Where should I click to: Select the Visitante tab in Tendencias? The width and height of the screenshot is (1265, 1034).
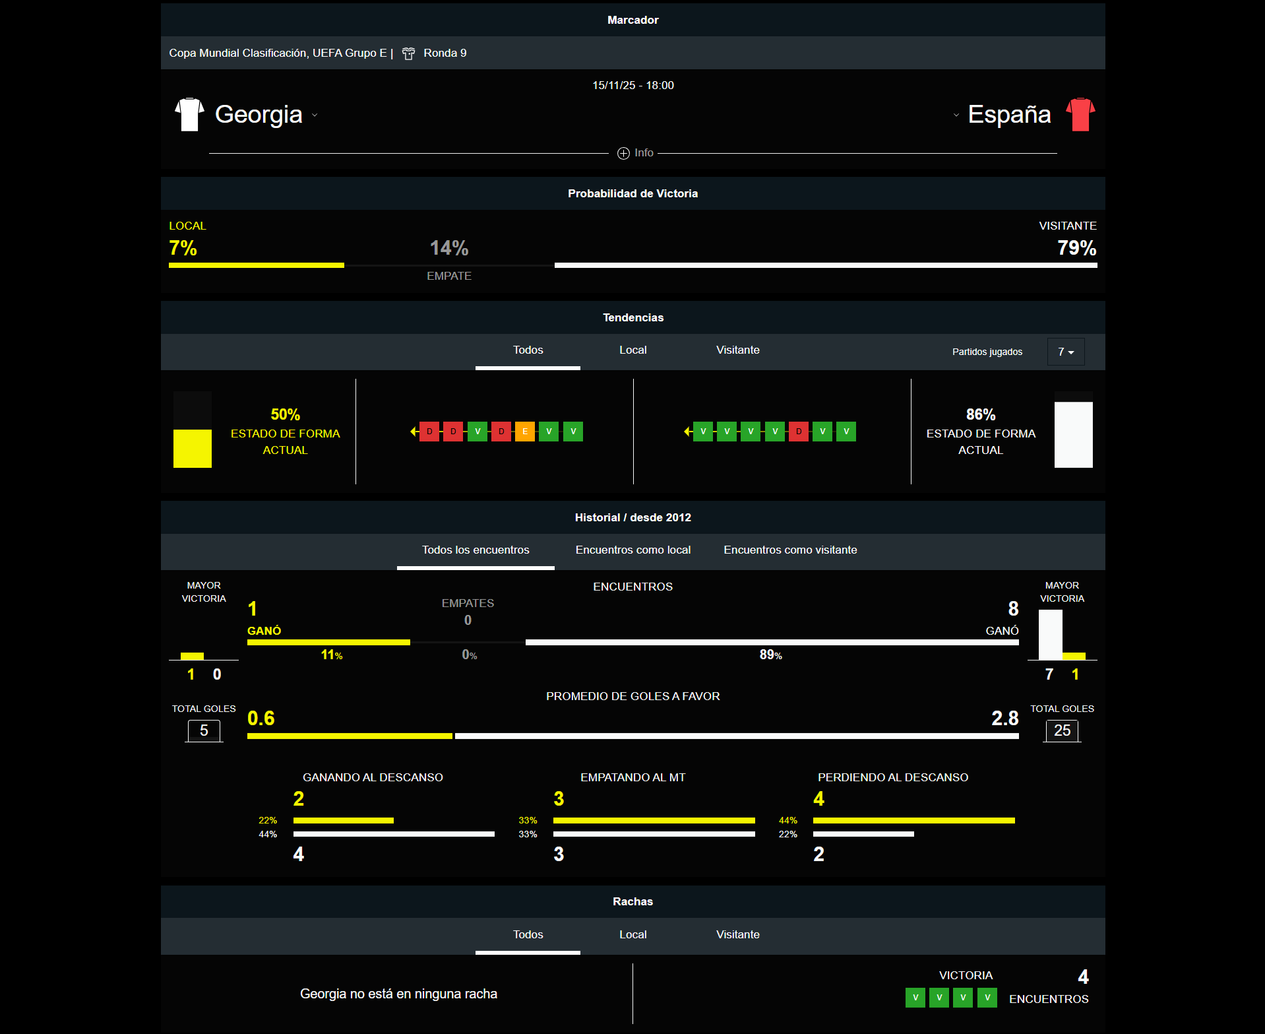click(x=737, y=350)
